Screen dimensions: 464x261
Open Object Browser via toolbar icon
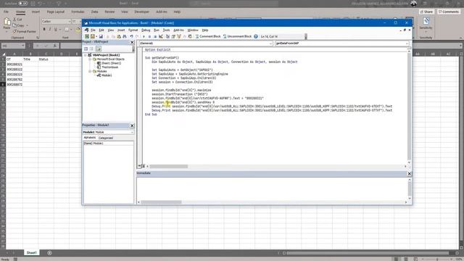179,36
